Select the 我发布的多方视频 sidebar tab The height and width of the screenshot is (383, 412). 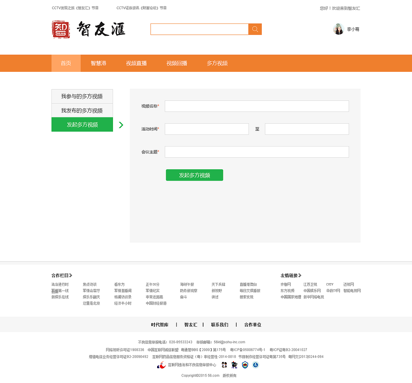82,110
